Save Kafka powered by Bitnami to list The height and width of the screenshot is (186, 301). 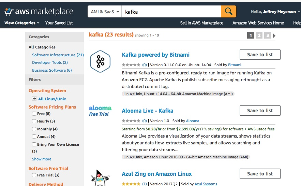pos(260,55)
